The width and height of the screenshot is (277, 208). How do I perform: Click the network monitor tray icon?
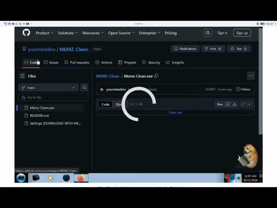(232, 178)
